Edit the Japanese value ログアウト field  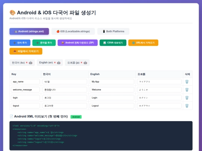[x=159, y=106]
